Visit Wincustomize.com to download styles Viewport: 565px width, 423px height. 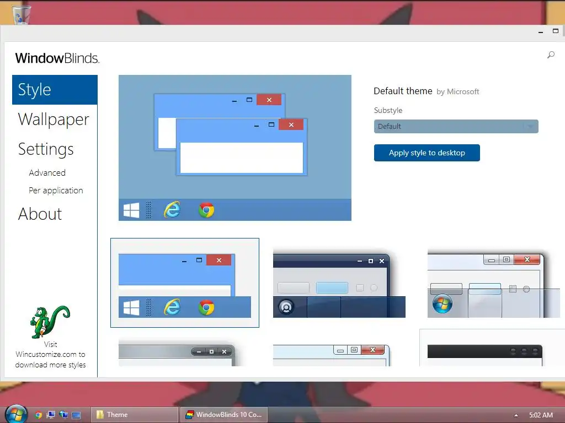[x=50, y=354]
